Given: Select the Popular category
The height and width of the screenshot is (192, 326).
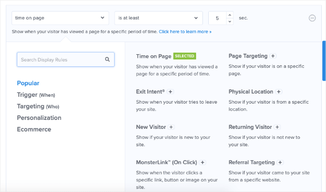Looking at the screenshot, I should coord(28,83).
